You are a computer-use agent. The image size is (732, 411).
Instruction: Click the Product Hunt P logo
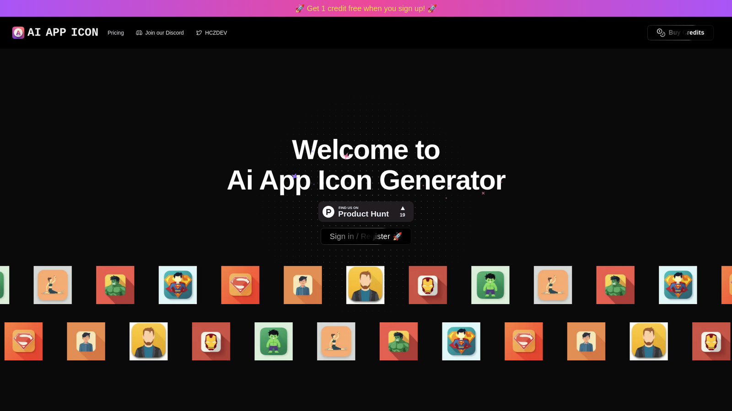[328, 212]
